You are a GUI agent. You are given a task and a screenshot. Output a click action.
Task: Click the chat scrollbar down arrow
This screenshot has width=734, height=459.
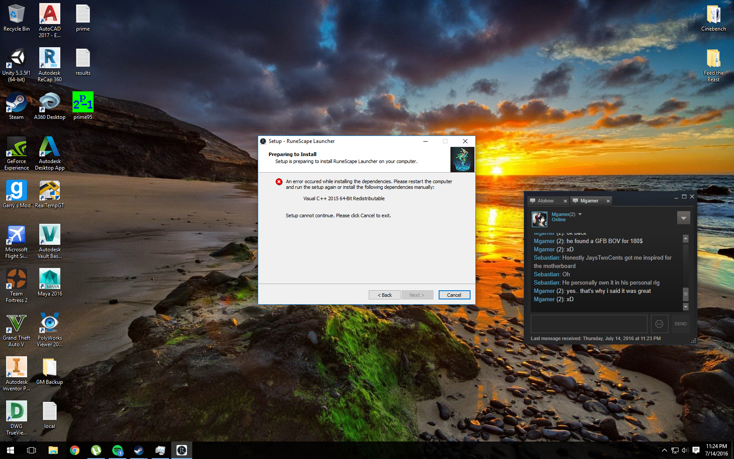point(686,307)
